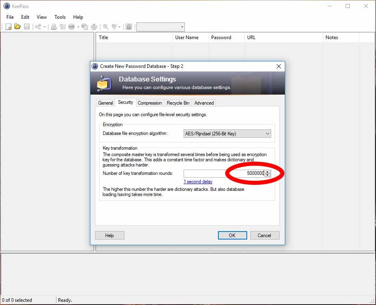Image resolution: width=376 pixels, height=305 pixels.
Task: Click the Copy User Name toolbar icon
Action: coord(54,27)
